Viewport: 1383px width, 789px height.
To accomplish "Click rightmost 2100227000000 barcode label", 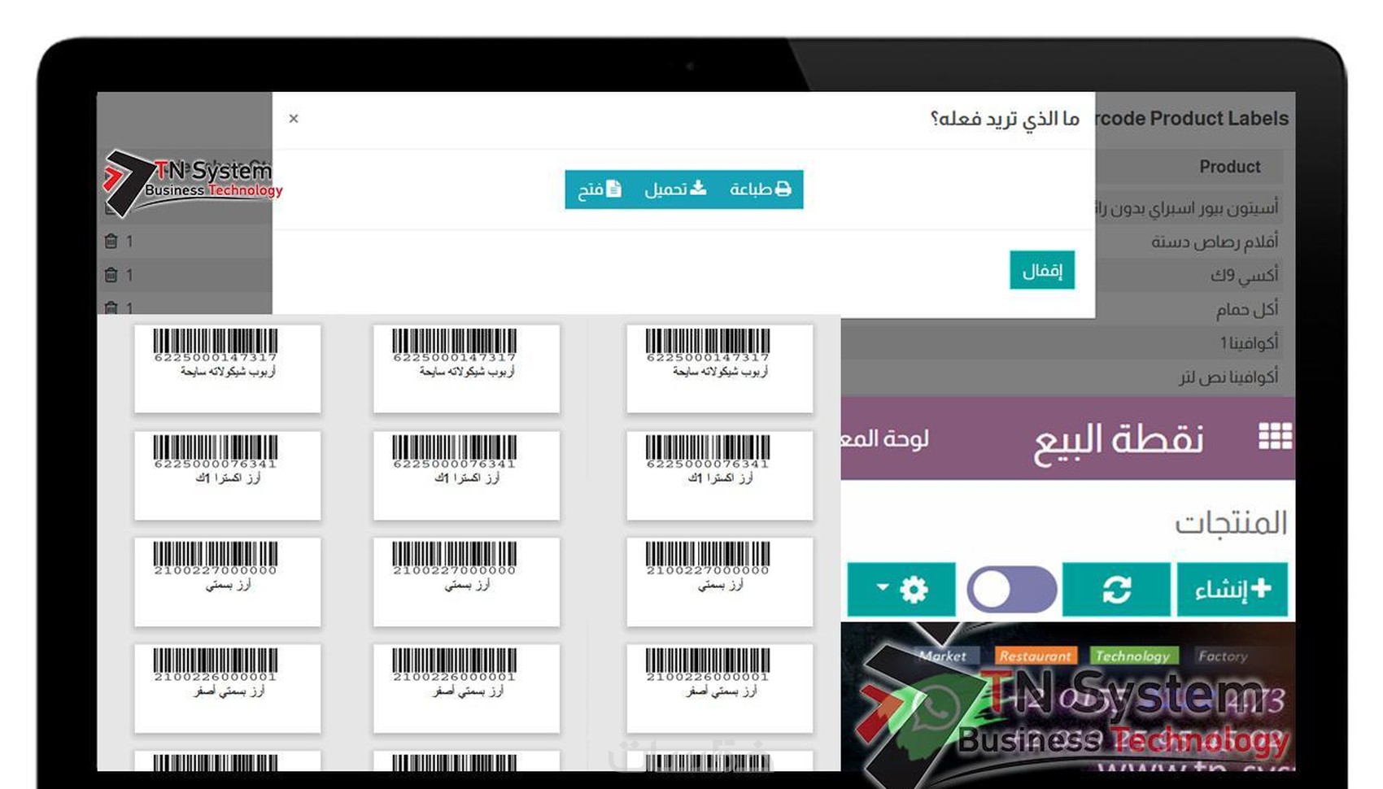I will (x=719, y=582).
